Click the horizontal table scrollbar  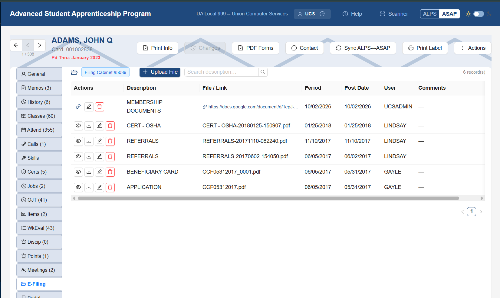[x=268, y=198]
